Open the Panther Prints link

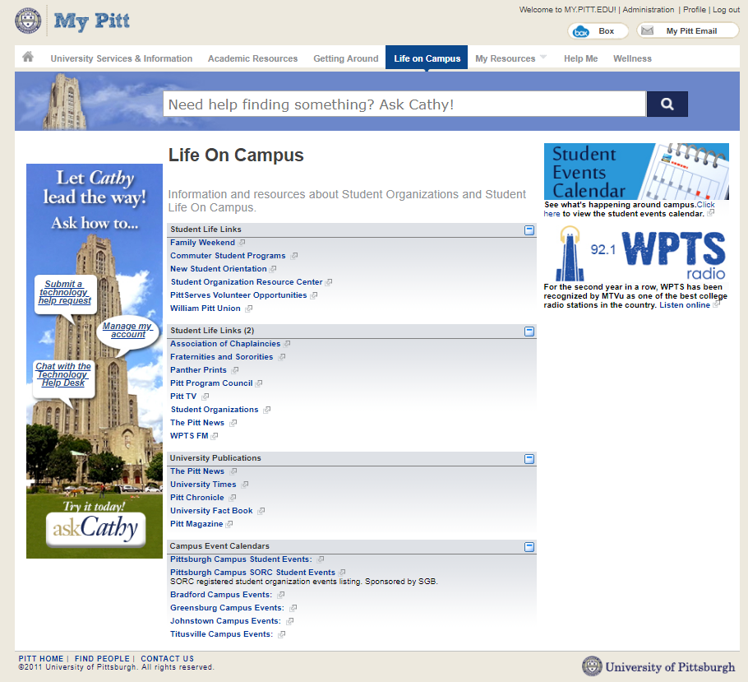tap(198, 370)
